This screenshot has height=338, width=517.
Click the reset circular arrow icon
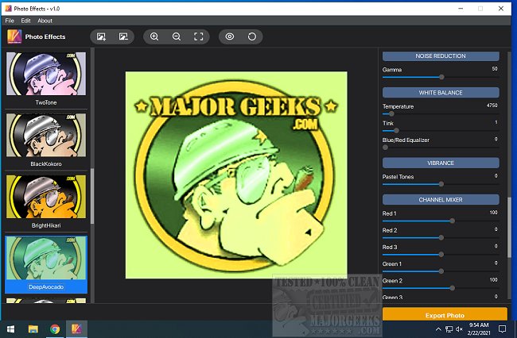[252, 36]
